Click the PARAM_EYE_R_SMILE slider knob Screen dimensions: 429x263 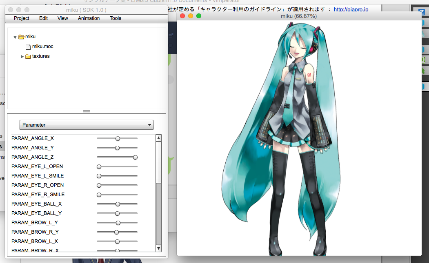click(99, 195)
